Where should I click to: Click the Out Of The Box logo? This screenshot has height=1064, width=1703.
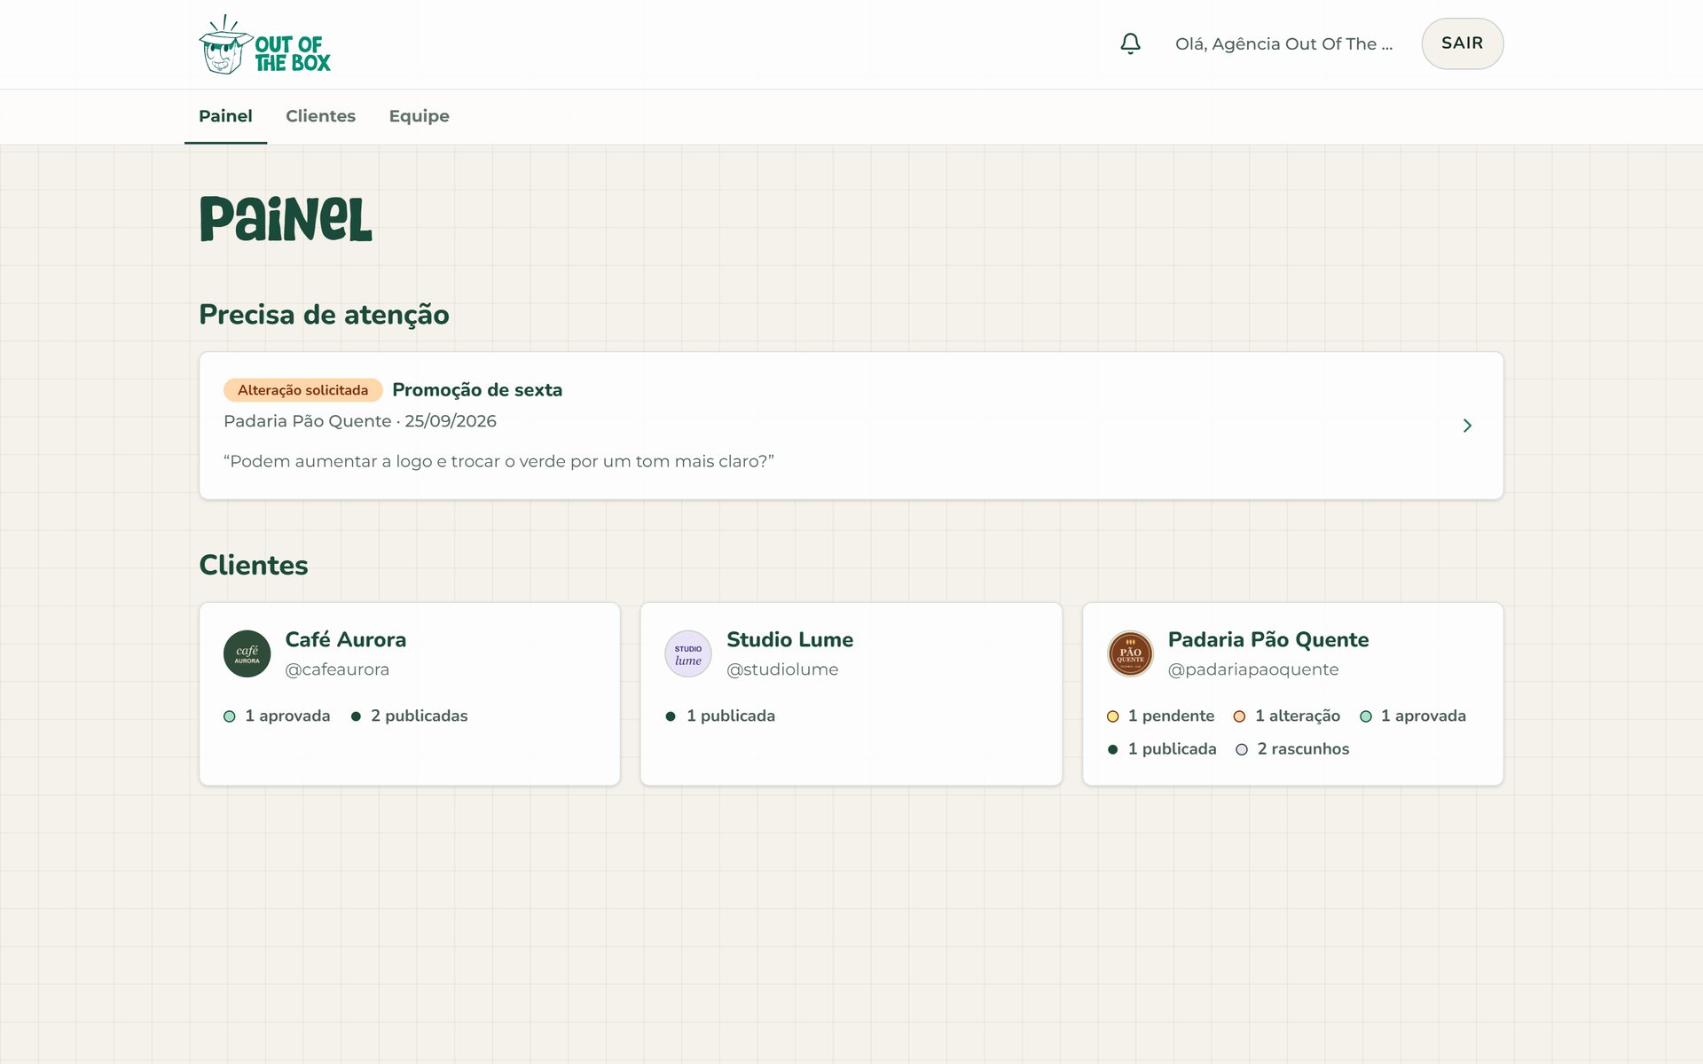[x=264, y=44]
